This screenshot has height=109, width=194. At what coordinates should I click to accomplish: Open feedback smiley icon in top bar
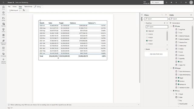(186, 2)
